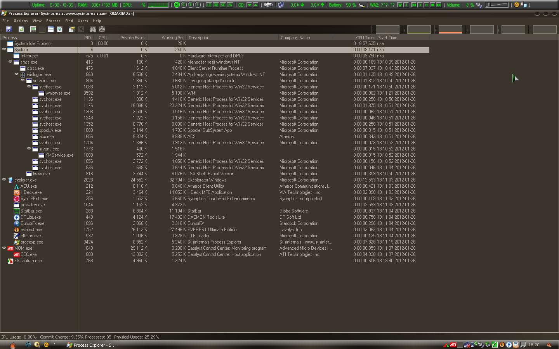
Task: Open the Find menu
Action: [x=69, y=21]
